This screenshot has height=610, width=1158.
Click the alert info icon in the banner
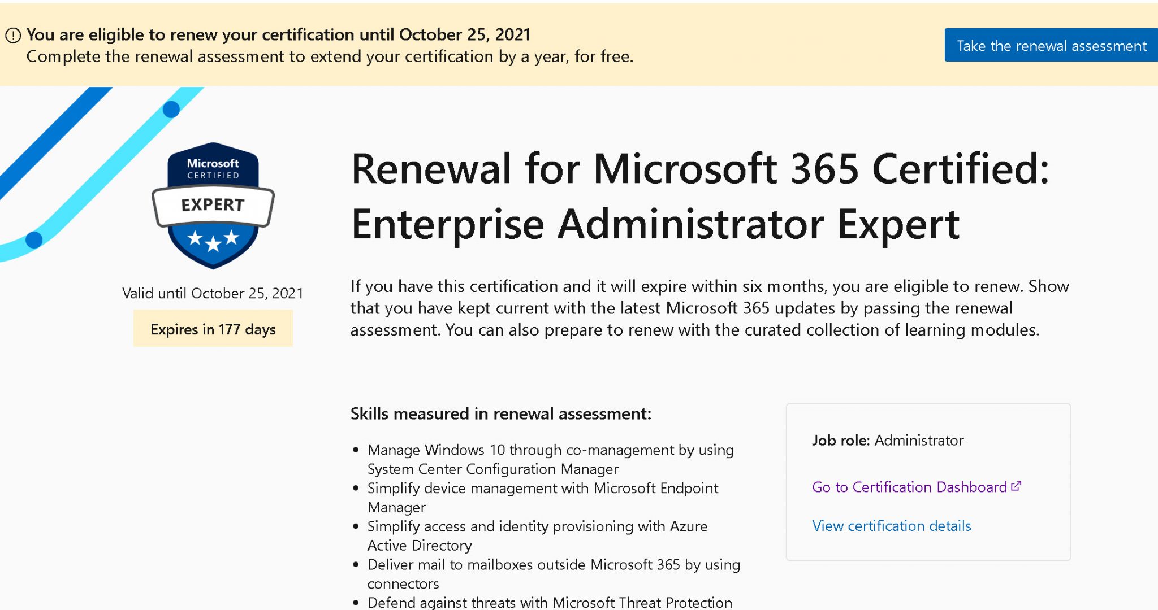coord(12,35)
